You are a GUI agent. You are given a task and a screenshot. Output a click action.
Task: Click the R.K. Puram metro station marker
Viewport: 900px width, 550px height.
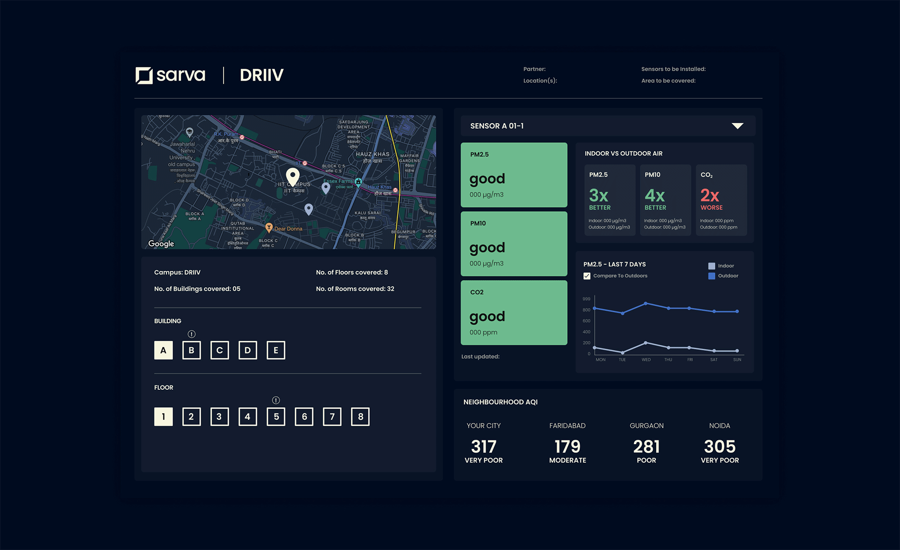[242, 137]
